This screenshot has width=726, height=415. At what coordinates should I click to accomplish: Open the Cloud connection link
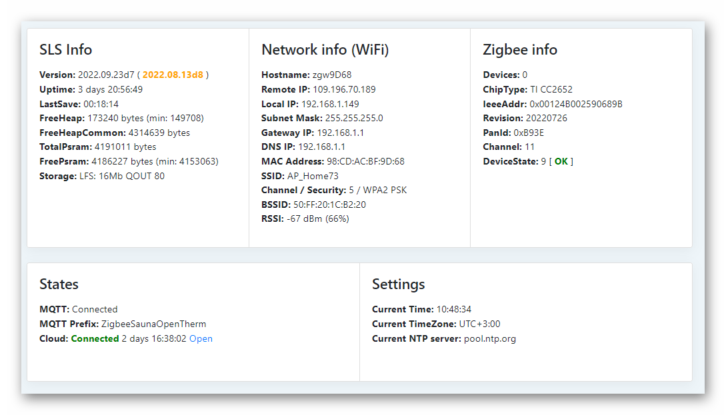[x=201, y=338]
